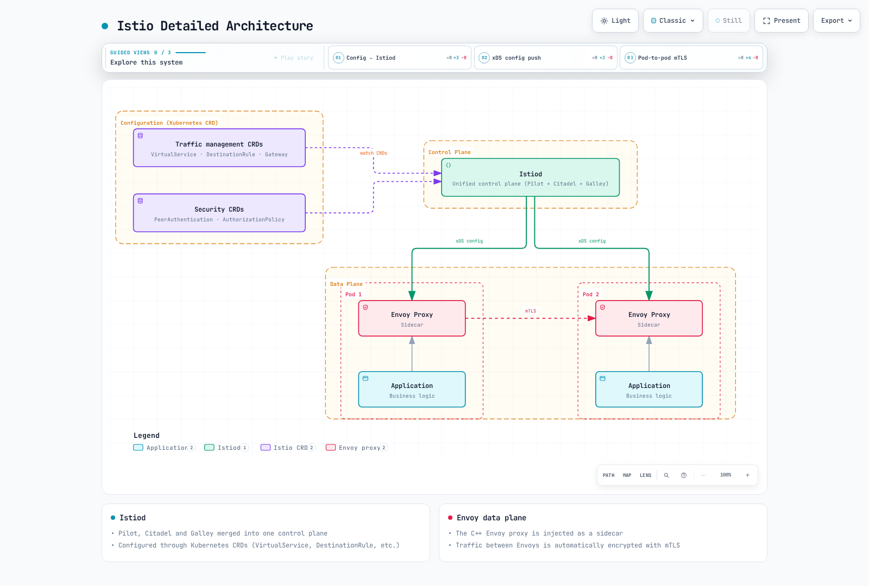Viewport: 869px width, 586px height.
Task: Select the Envoy Proxy node in Pod 2
Action: click(x=649, y=319)
